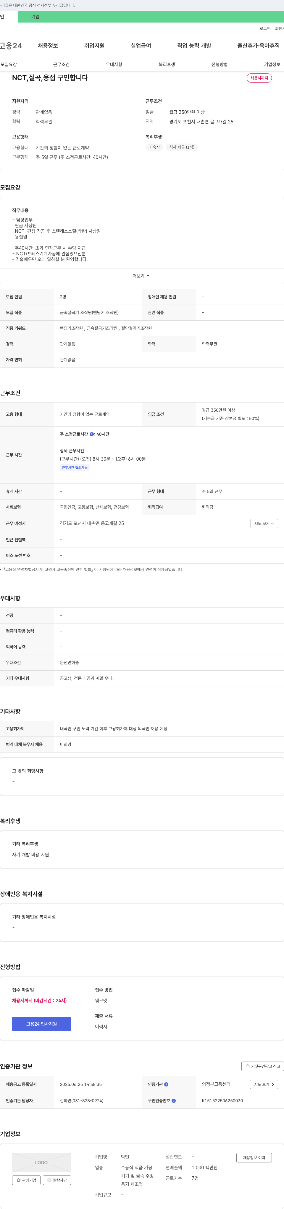Block listing with 열람차단 button
The height and width of the screenshot is (1209, 284).
(x=57, y=1180)
